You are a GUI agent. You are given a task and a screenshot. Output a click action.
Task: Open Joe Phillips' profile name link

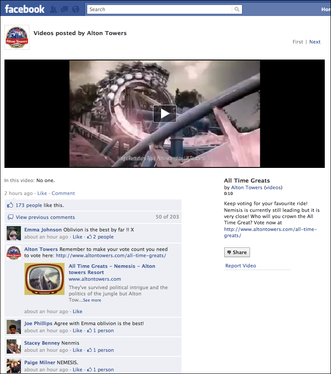[x=38, y=323]
